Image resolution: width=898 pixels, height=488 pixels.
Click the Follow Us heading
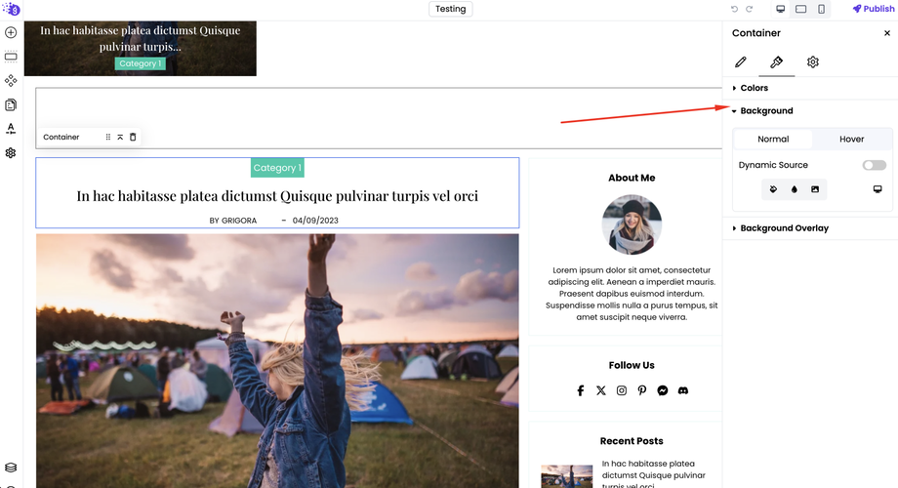[x=632, y=365]
